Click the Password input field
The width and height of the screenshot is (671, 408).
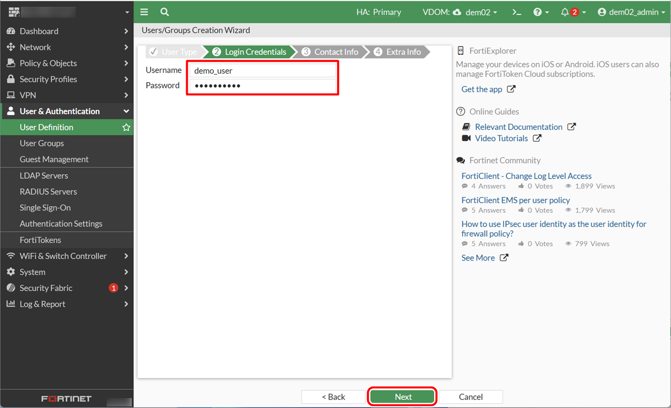point(263,86)
